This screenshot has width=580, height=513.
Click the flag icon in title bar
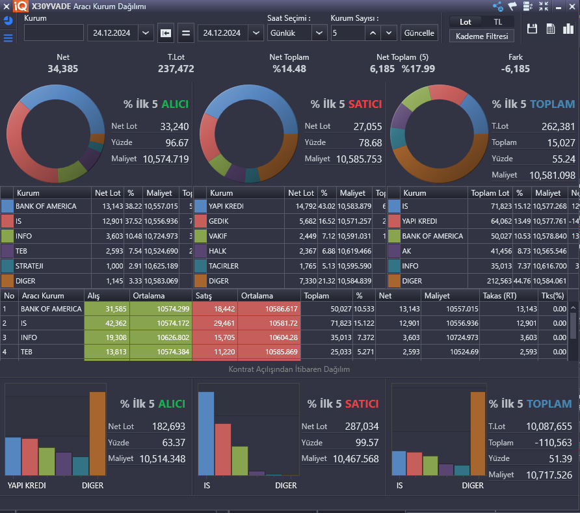512,7
